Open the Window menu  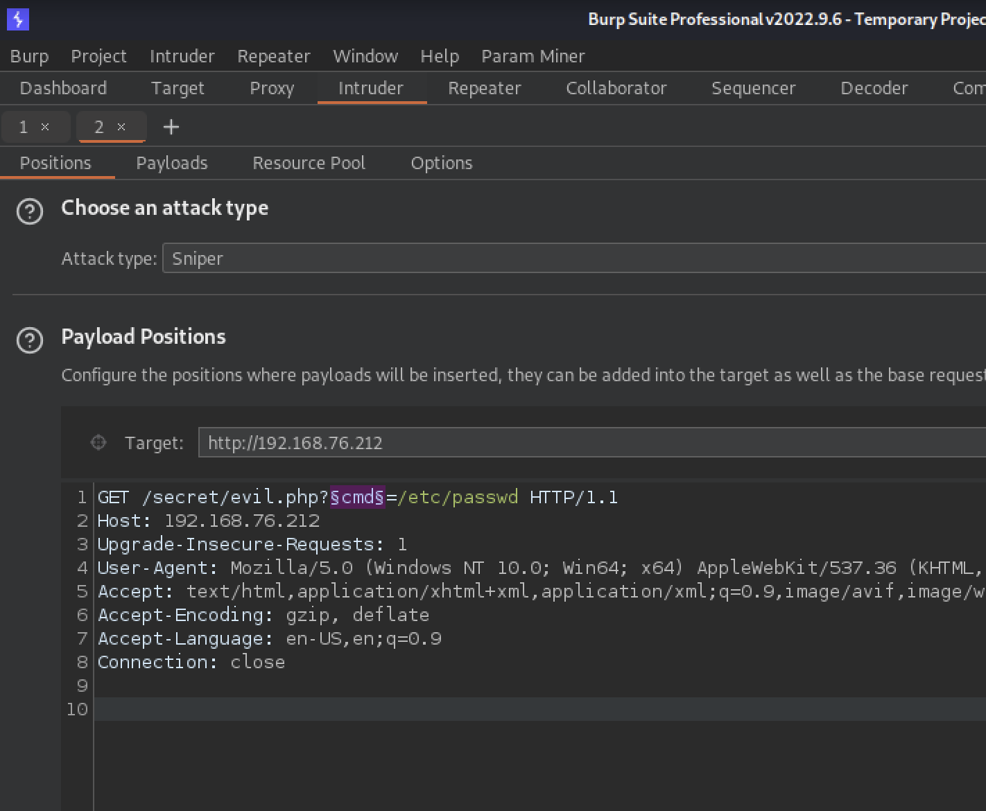pos(365,56)
